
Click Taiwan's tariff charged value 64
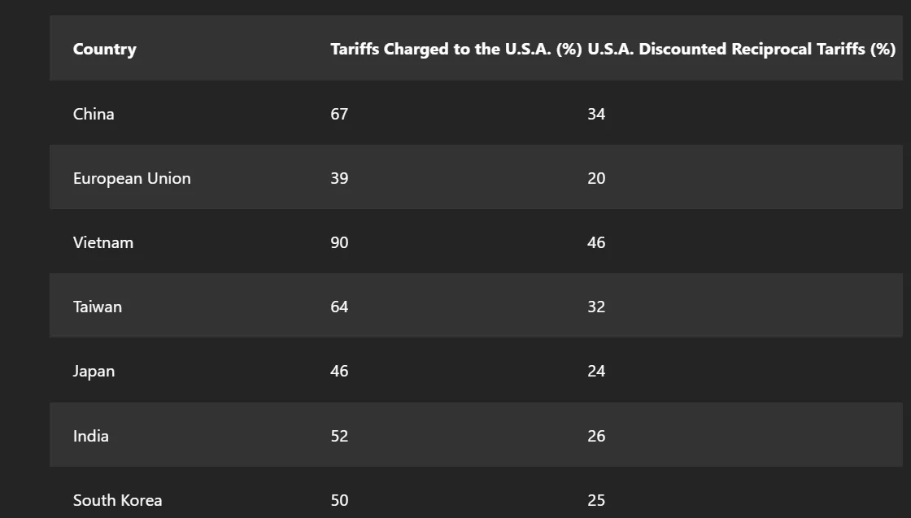pyautogui.click(x=339, y=307)
